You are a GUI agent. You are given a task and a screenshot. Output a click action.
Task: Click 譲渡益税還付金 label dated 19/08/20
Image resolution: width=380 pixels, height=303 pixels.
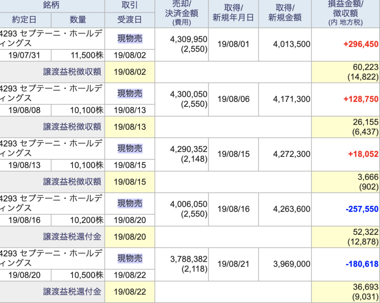pos(72,237)
